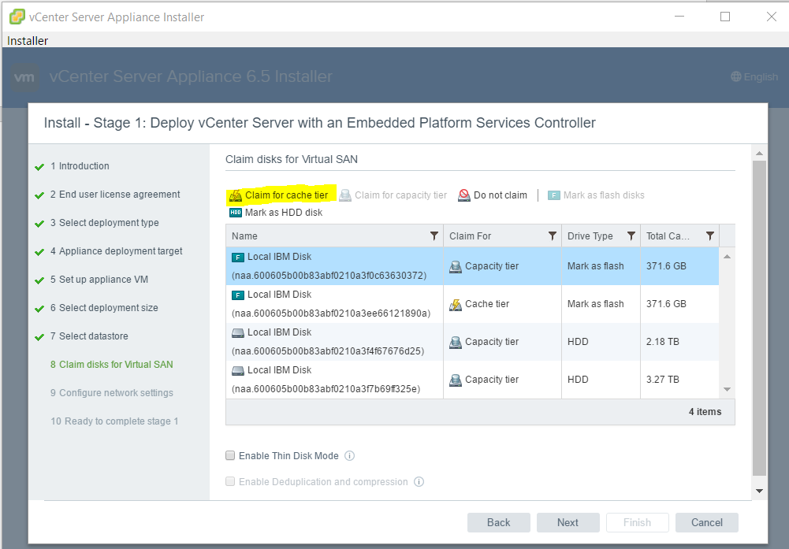Click HDD drive type in 2.18 TB row
The height and width of the screenshot is (549, 789).
coord(578,342)
